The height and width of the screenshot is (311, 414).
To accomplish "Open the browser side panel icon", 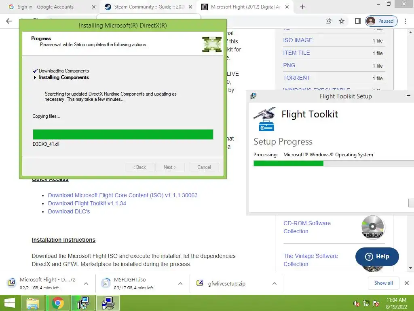I will coord(358,21).
